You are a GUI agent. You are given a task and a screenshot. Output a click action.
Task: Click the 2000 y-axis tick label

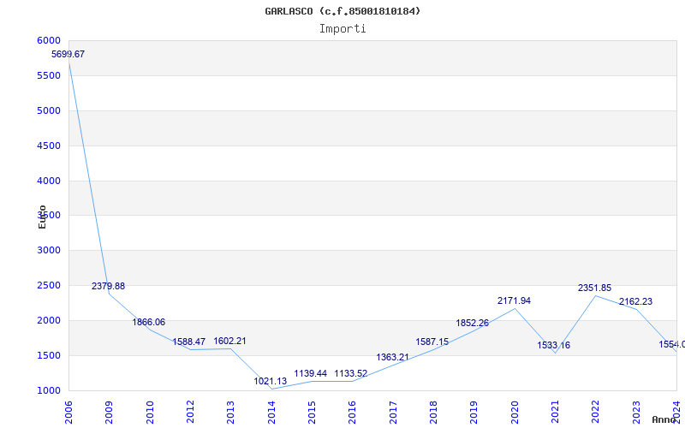coord(48,320)
